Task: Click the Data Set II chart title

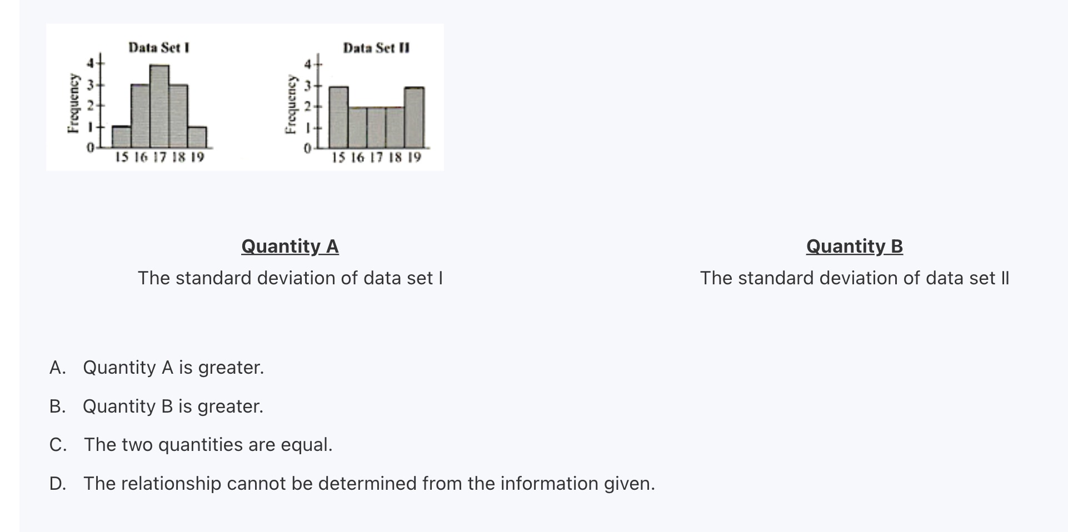Action: pyautogui.click(x=376, y=48)
